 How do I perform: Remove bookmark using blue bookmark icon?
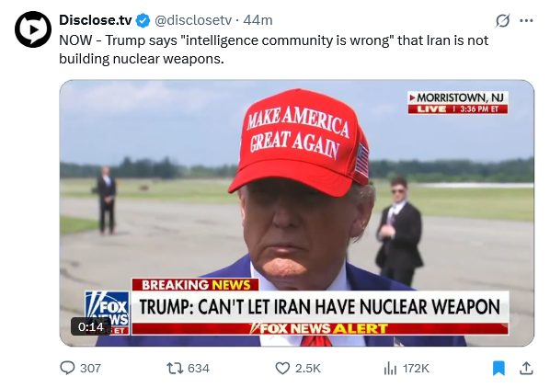498,368
